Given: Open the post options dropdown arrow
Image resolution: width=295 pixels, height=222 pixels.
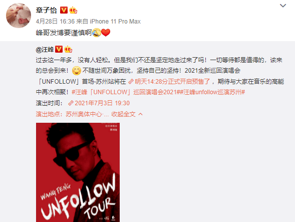Looking at the screenshot, I should tap(283, 6).
